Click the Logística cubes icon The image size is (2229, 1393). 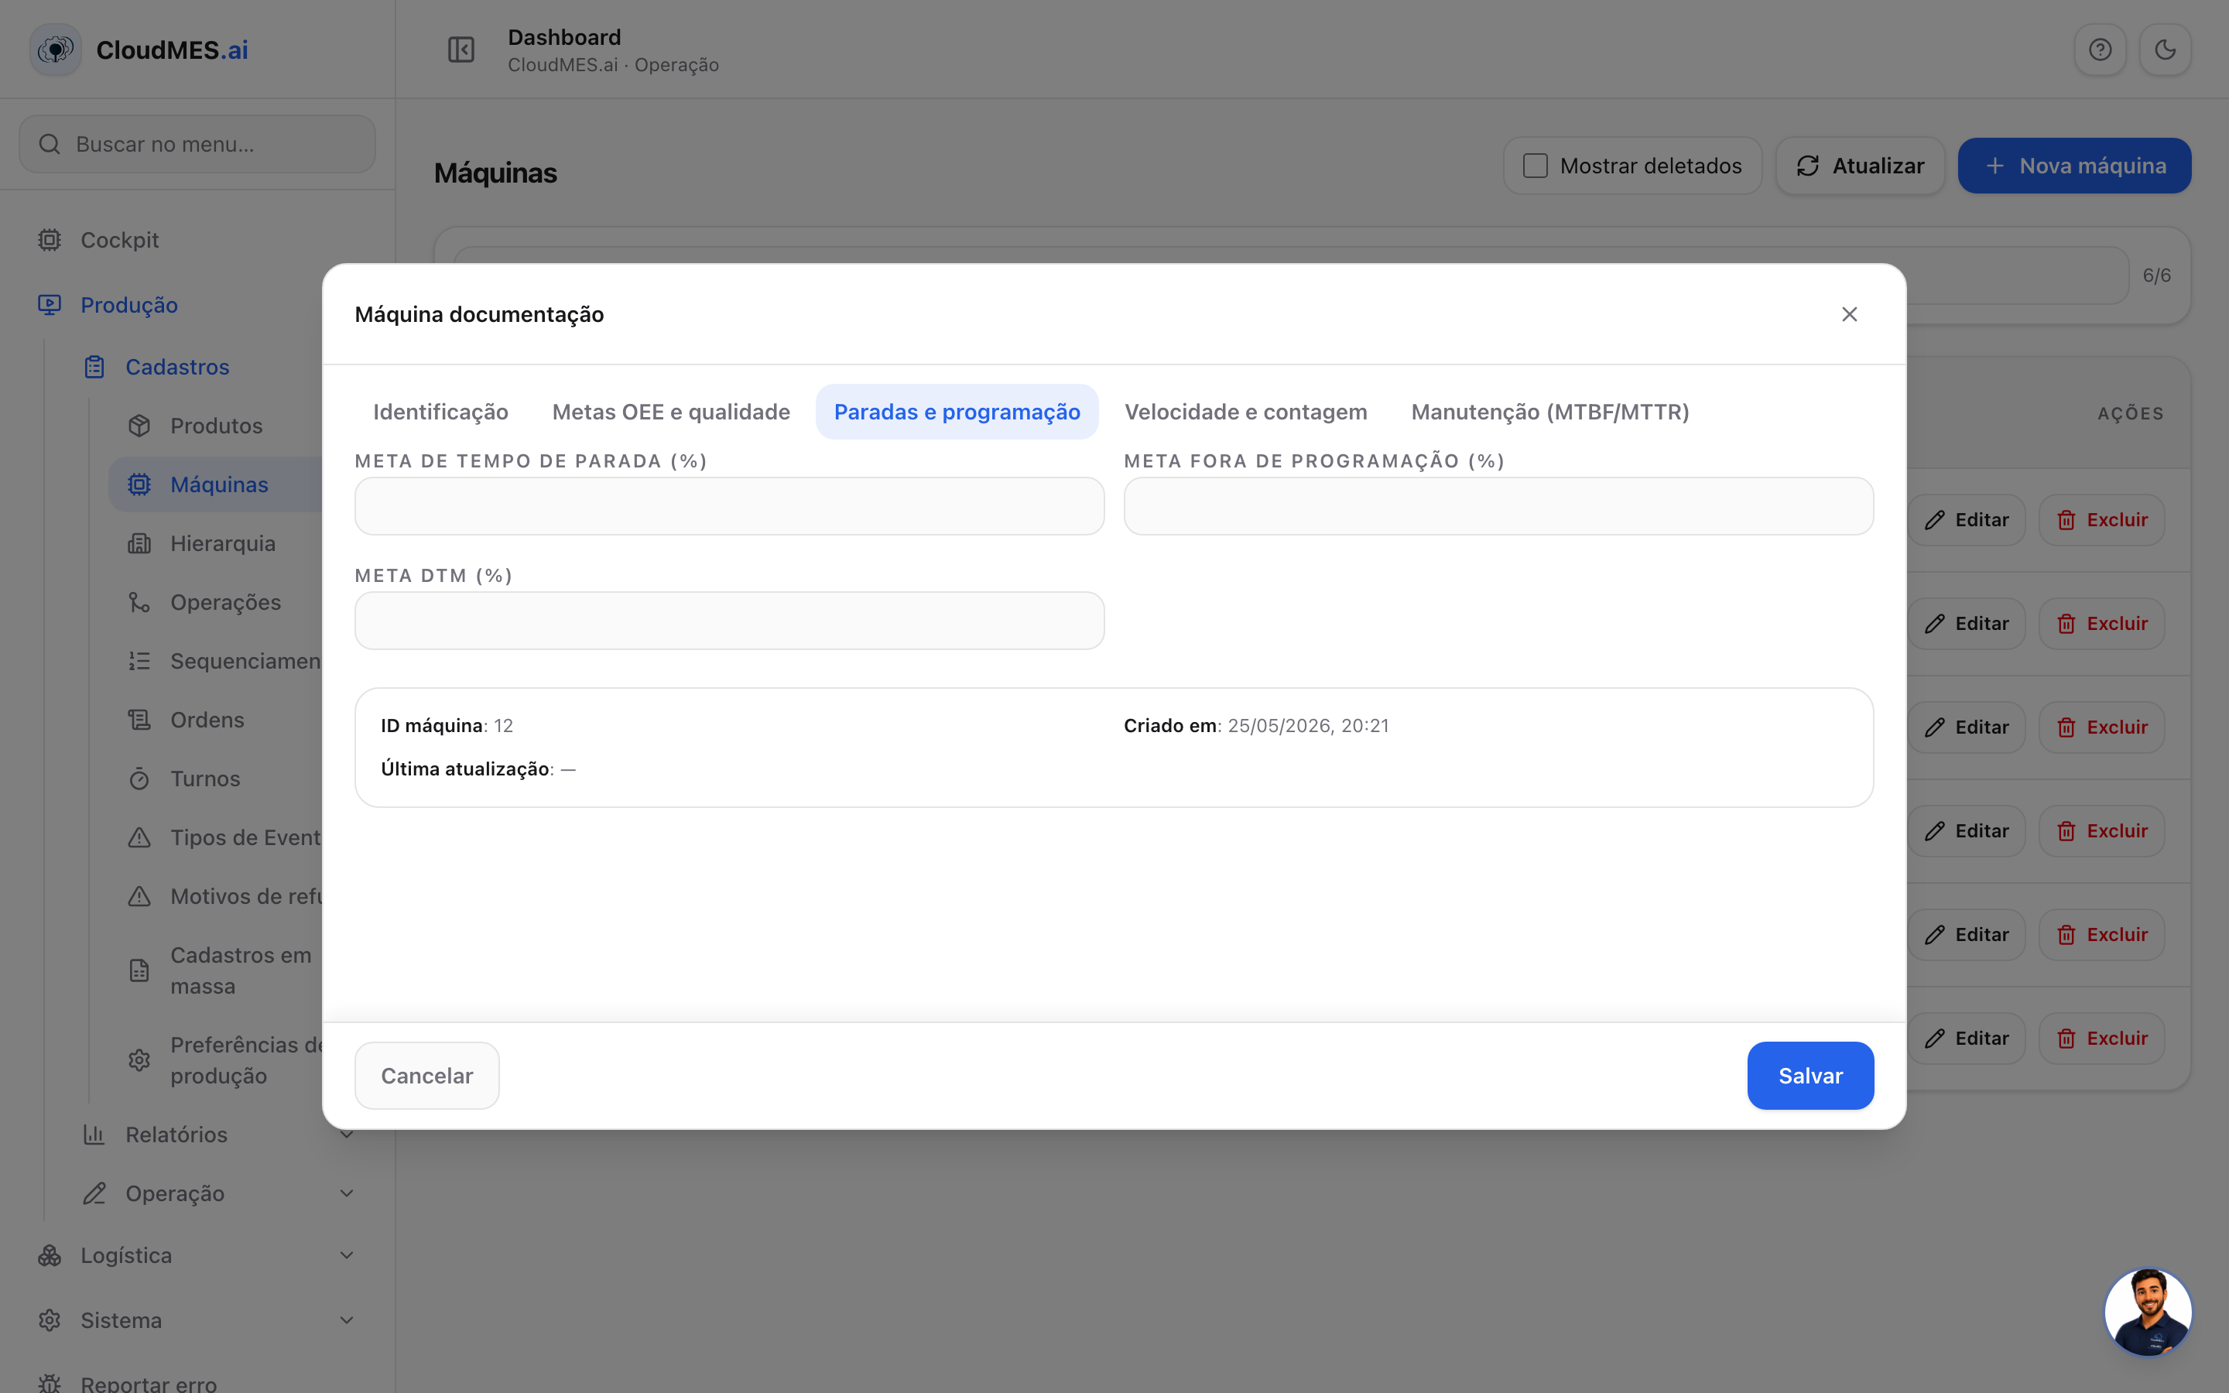[50, 1254]
